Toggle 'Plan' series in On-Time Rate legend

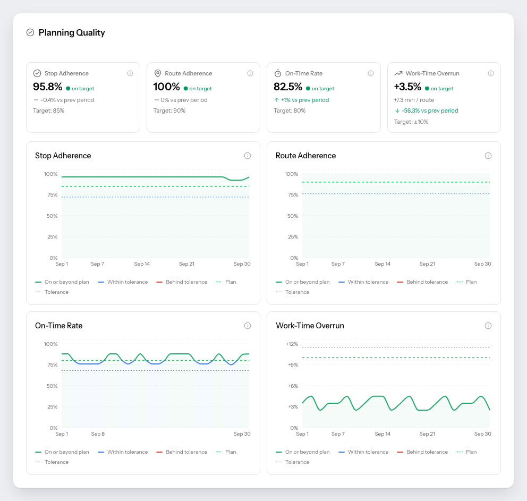(x=226, y=452)
